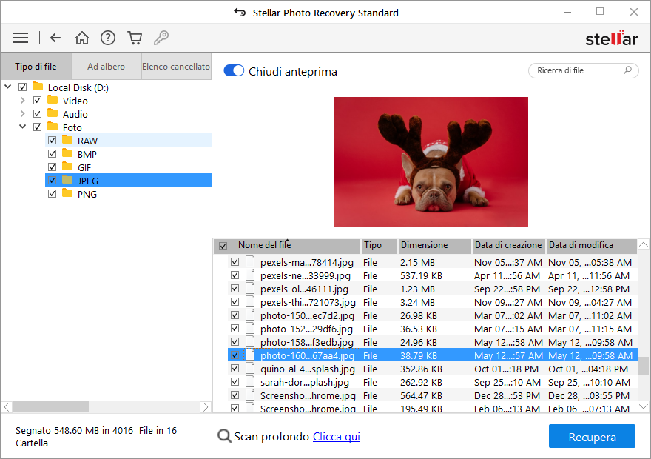The image size is (651, 459).
Task: Click the tree panel scroll-right arrow
Action: click(205, 406)
